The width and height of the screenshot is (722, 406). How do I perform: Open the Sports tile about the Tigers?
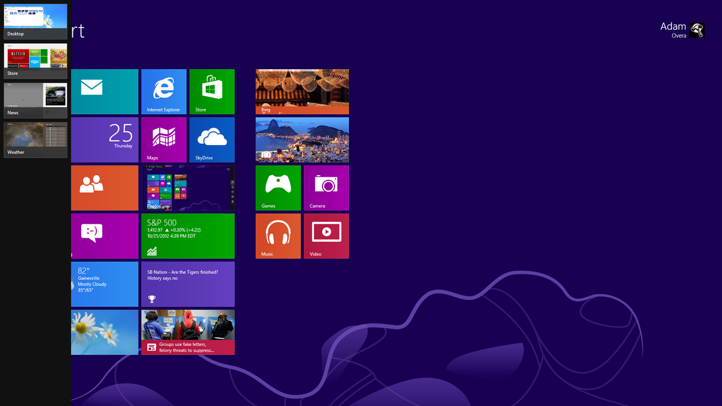[188, 283]
